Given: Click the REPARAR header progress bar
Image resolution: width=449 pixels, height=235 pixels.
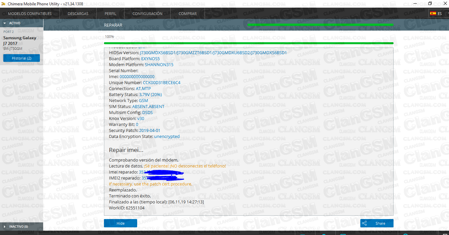Looking at the screenshot, I should pyautogui.click(x=320, y=25).
